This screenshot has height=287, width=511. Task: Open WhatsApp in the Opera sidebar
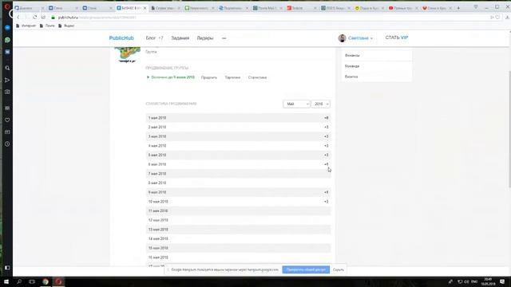pyautogui.click(x=7, y=40)
